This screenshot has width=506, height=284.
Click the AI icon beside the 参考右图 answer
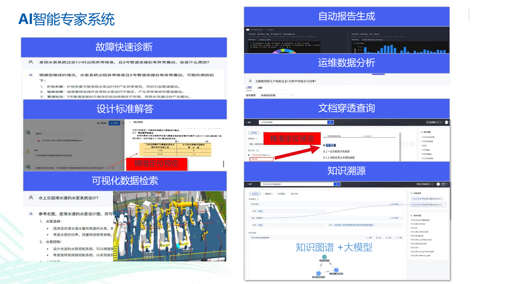(x=30, y=213)
